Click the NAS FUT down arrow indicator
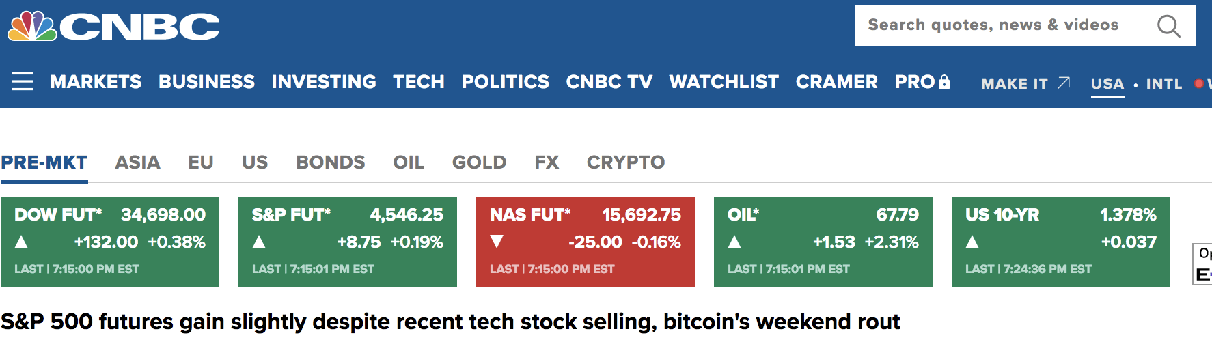This screenshot has height=355, width=1212. pyautogui.click(x=497, y=242)
